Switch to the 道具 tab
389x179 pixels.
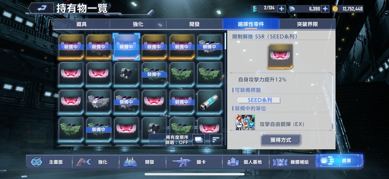[82, 24]
